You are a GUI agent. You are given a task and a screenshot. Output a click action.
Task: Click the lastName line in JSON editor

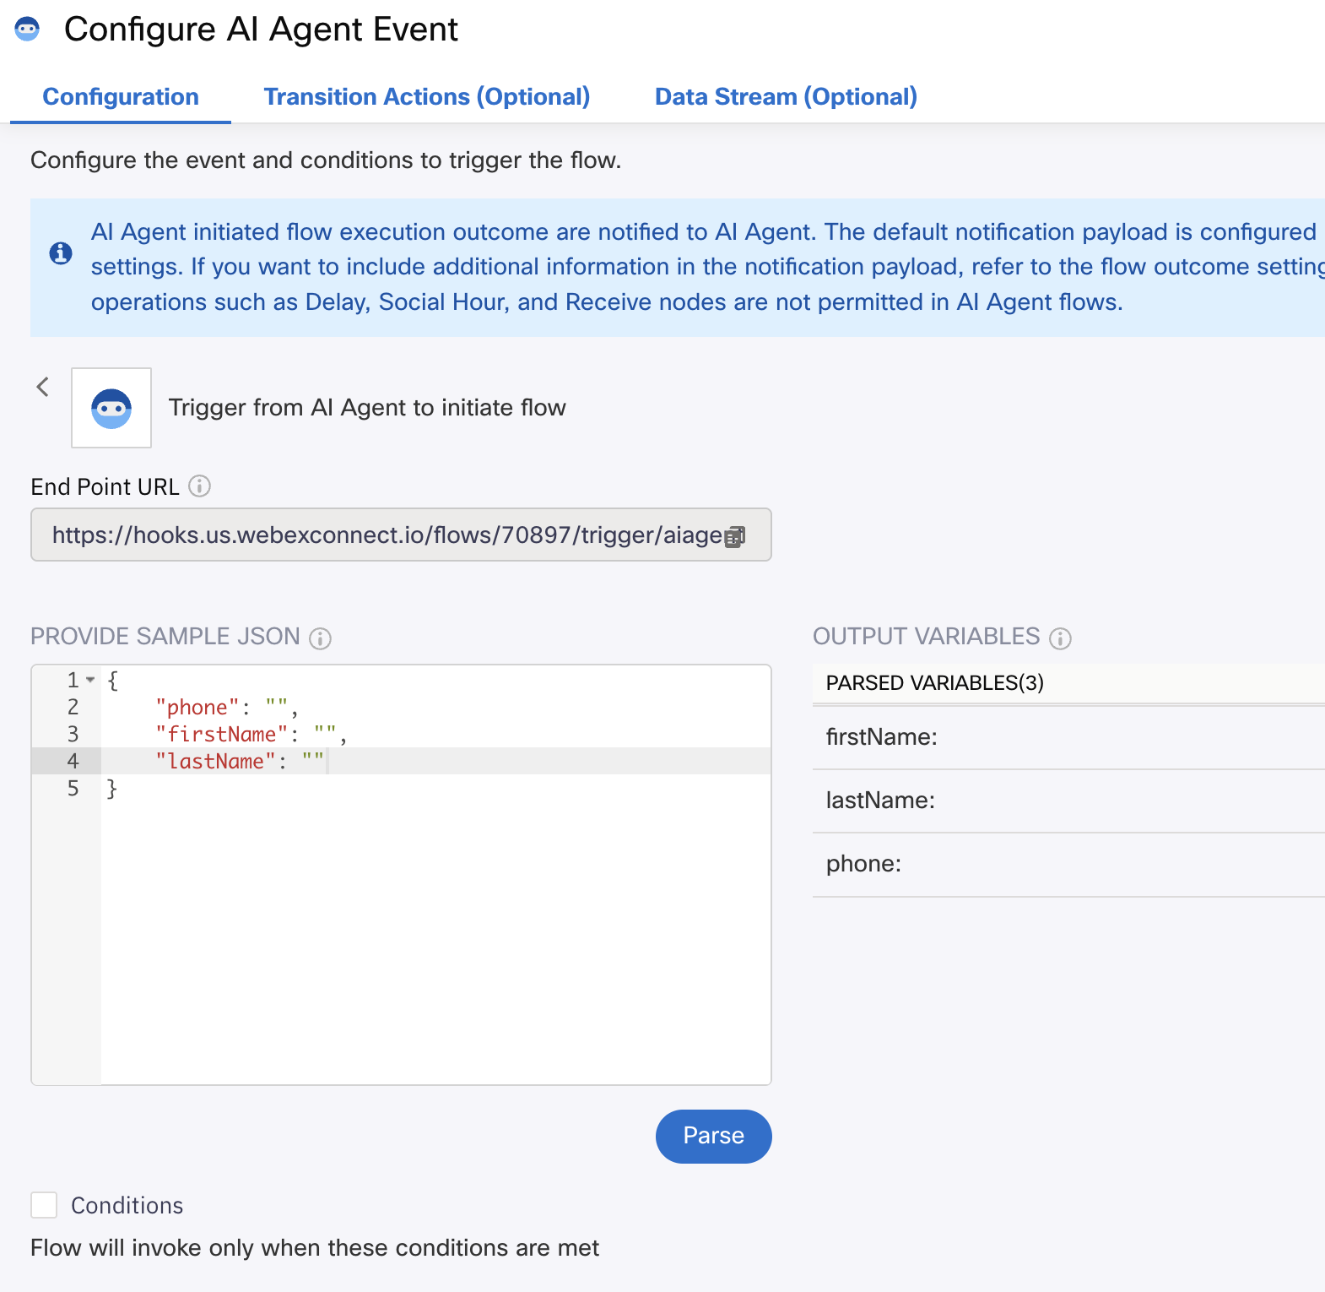435,761
